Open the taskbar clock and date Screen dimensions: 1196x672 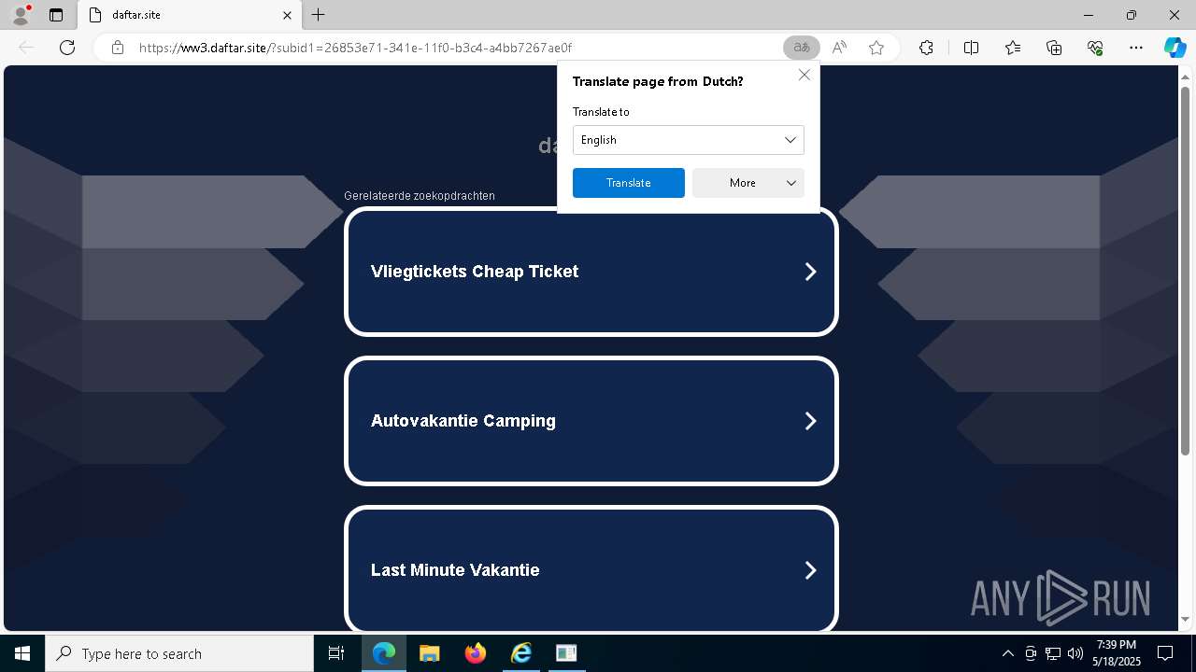coord(1116,653)
